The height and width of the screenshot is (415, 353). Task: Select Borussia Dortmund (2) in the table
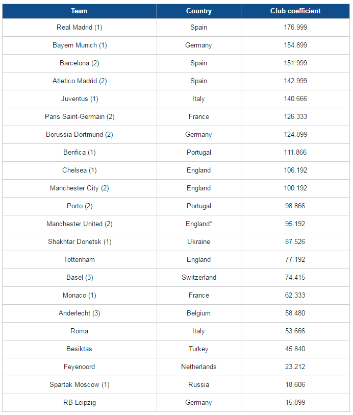pos(80,134)
